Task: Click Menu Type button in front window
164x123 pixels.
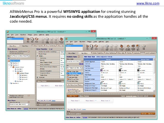Action: click(121, 53)
